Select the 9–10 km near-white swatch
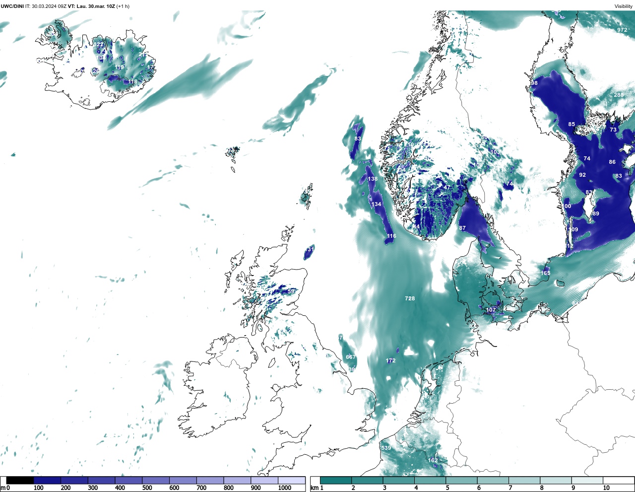The width and height of the screenshot is (635, 492). pyautogui.click(x=587, y=480)
